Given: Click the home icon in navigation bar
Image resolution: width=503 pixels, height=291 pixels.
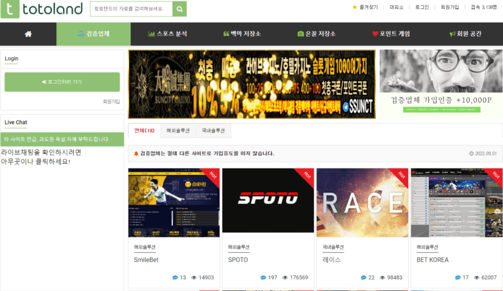Looking at the screenshot, I should 28,34.
